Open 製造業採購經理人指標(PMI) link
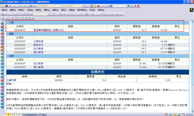 coord(49,30)
